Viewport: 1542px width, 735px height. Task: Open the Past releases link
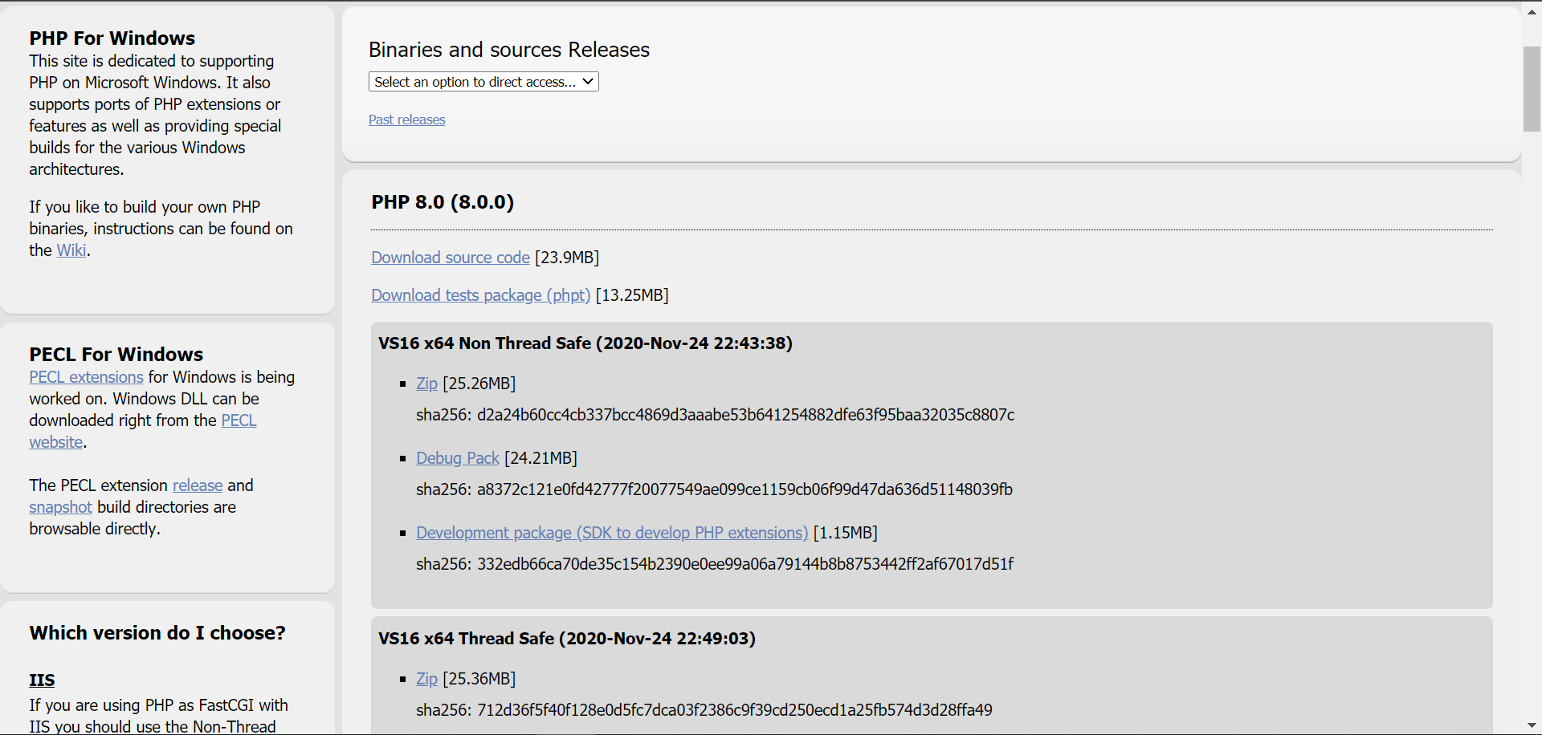tap(406, 120)
